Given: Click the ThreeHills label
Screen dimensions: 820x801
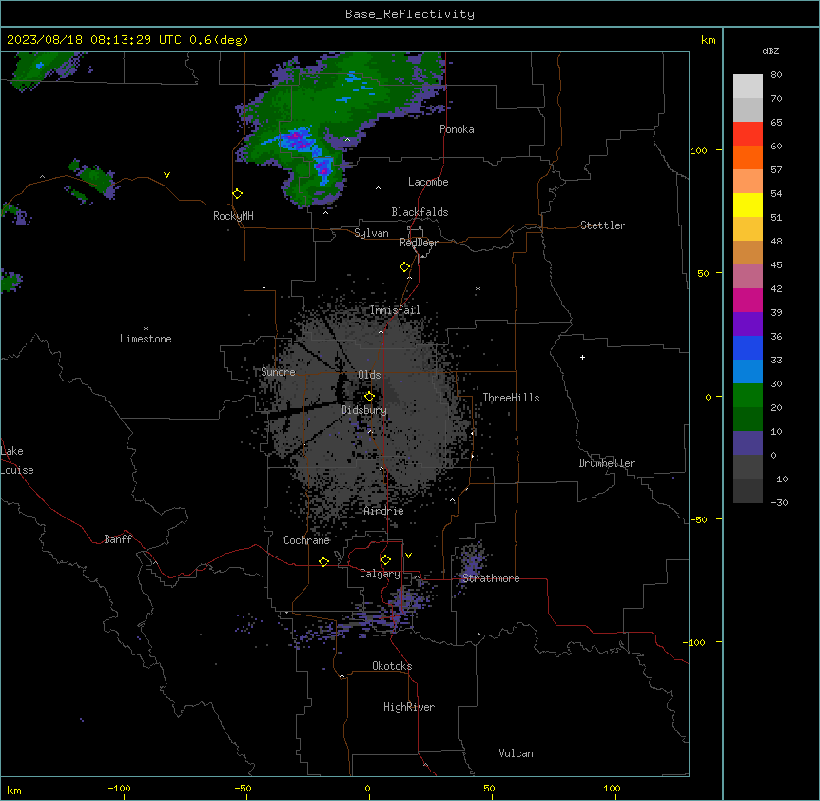Looking at the screenshot, I should 511,398.
